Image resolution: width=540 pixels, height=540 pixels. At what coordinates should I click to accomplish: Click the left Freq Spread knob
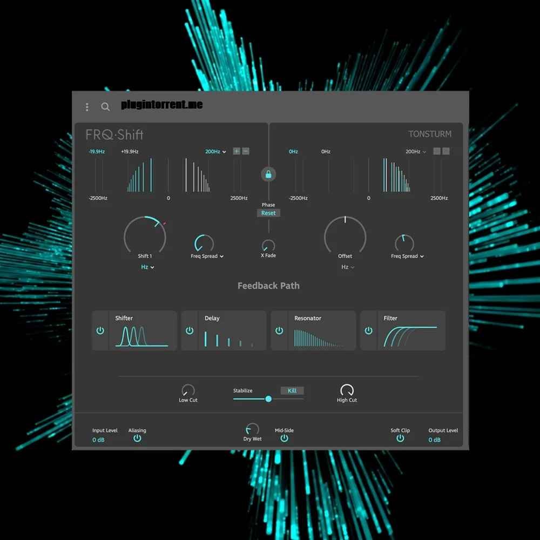pos(204,244)
